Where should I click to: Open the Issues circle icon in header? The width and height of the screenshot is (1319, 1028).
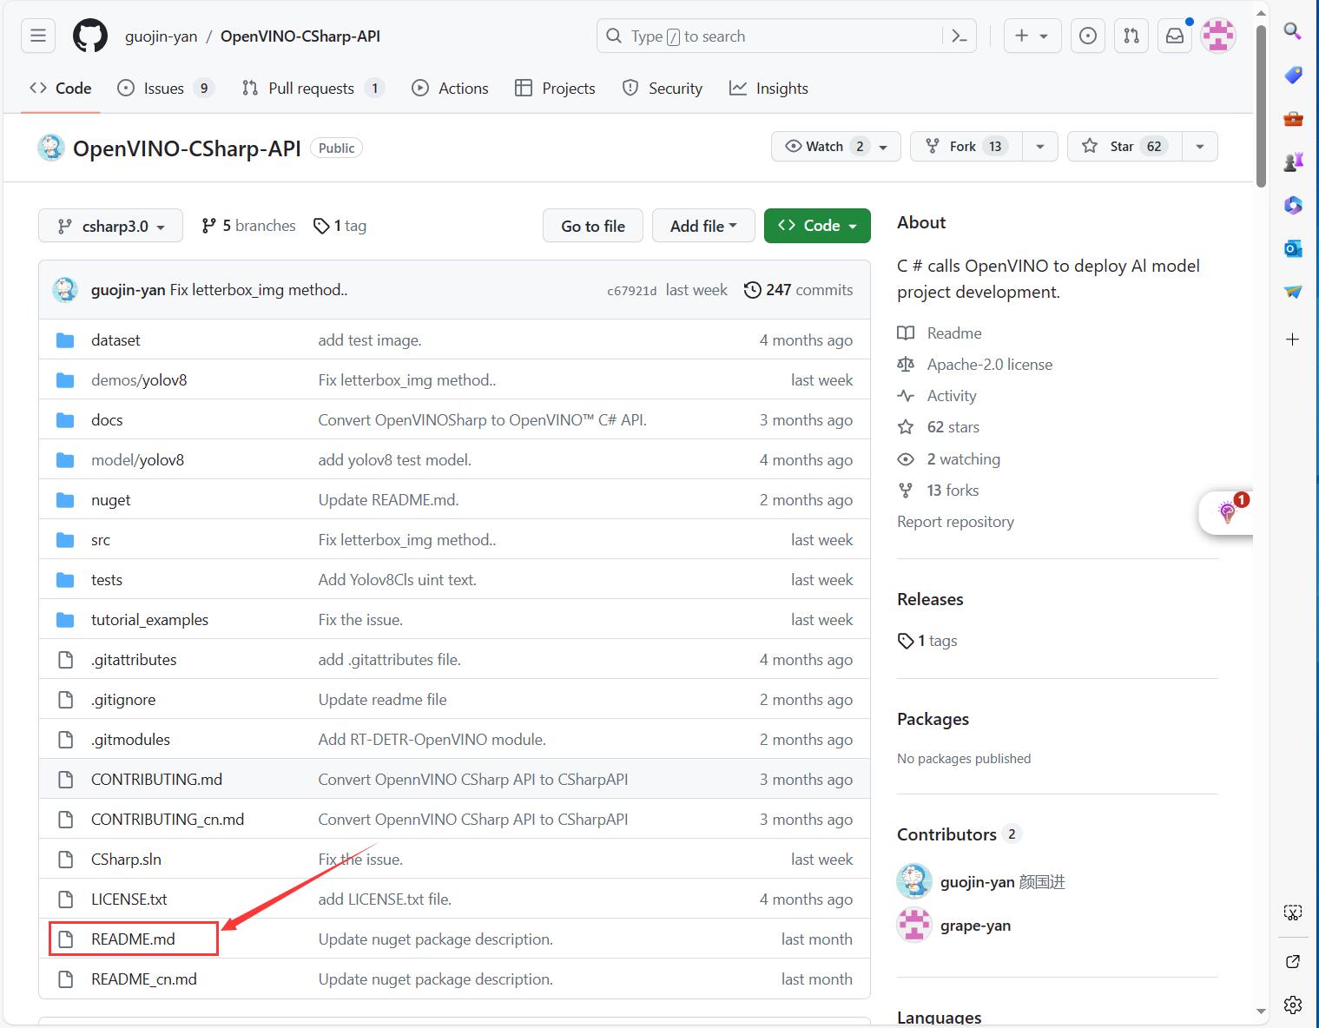(x=1088, y=36)
